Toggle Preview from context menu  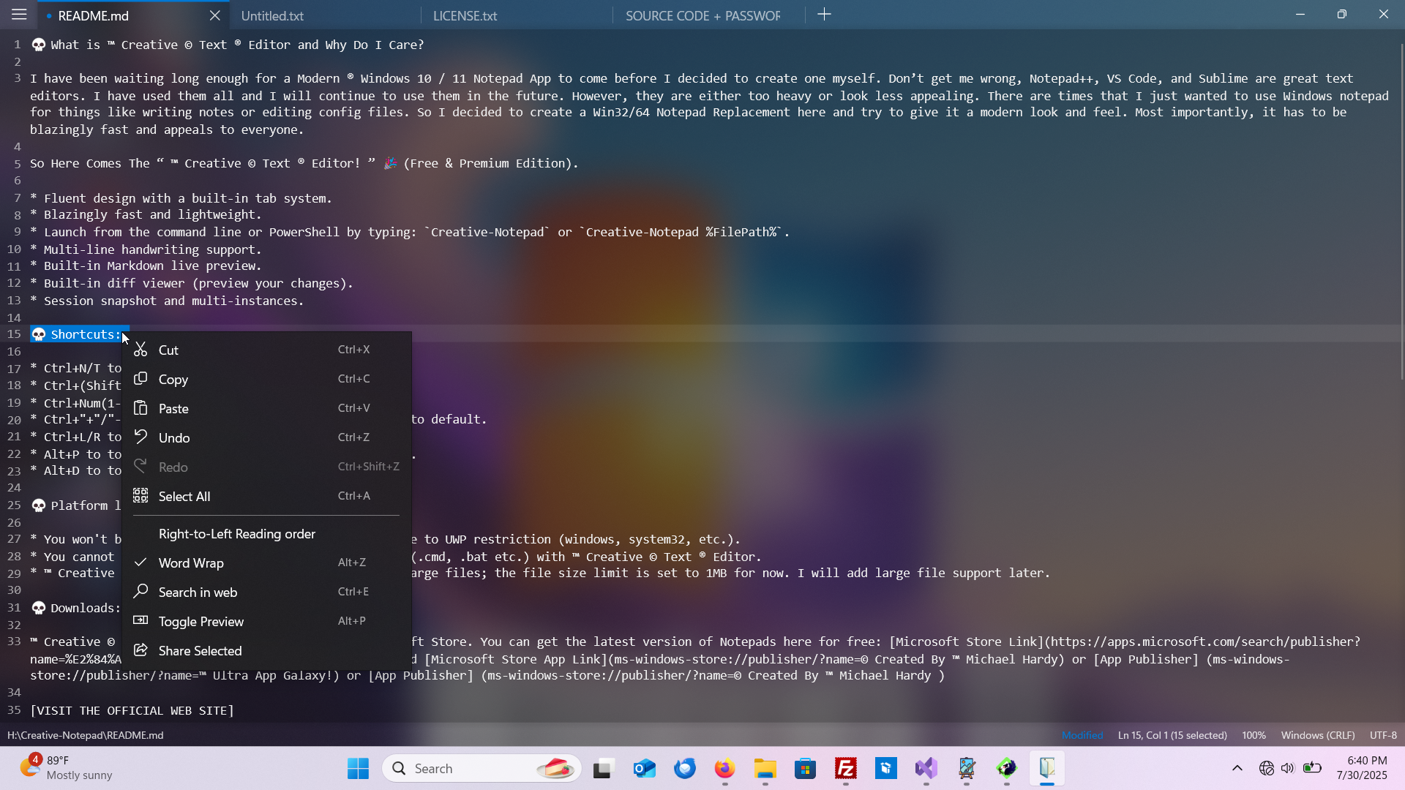tap(201, 621)
